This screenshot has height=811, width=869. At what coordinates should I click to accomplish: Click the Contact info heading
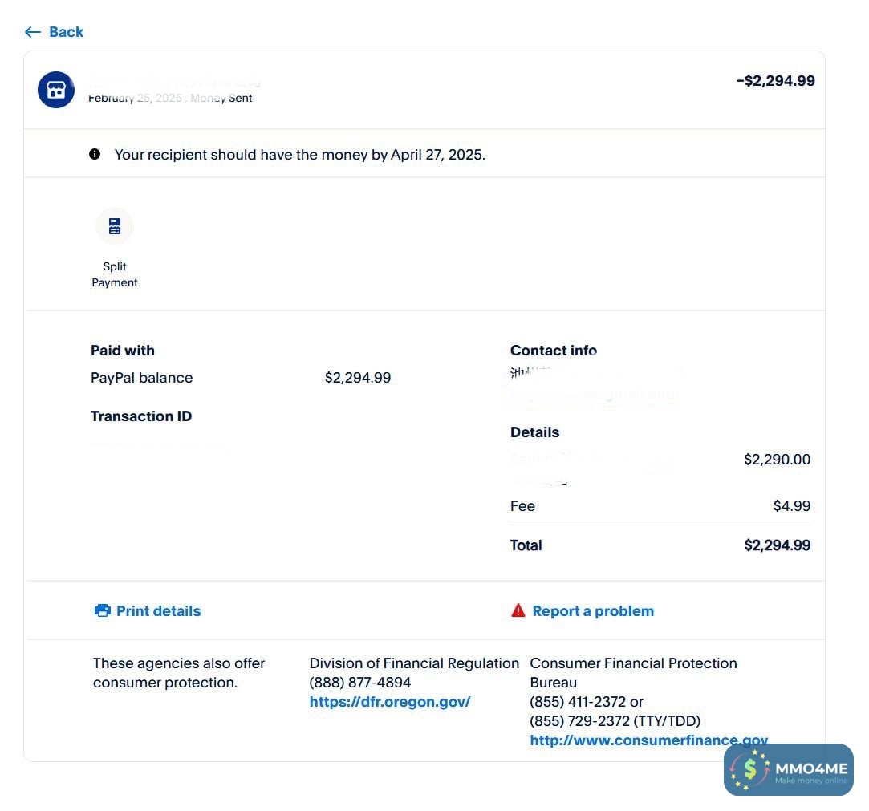click(554, 351)
